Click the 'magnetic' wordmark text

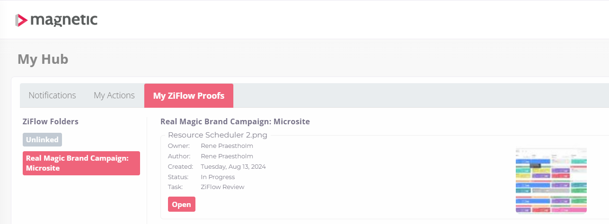pyautogui.click(x=64, y=20)
